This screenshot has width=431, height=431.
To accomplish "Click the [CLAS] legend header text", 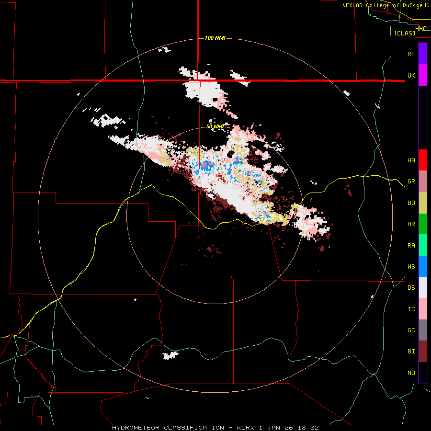I will [x=405, y=33].
